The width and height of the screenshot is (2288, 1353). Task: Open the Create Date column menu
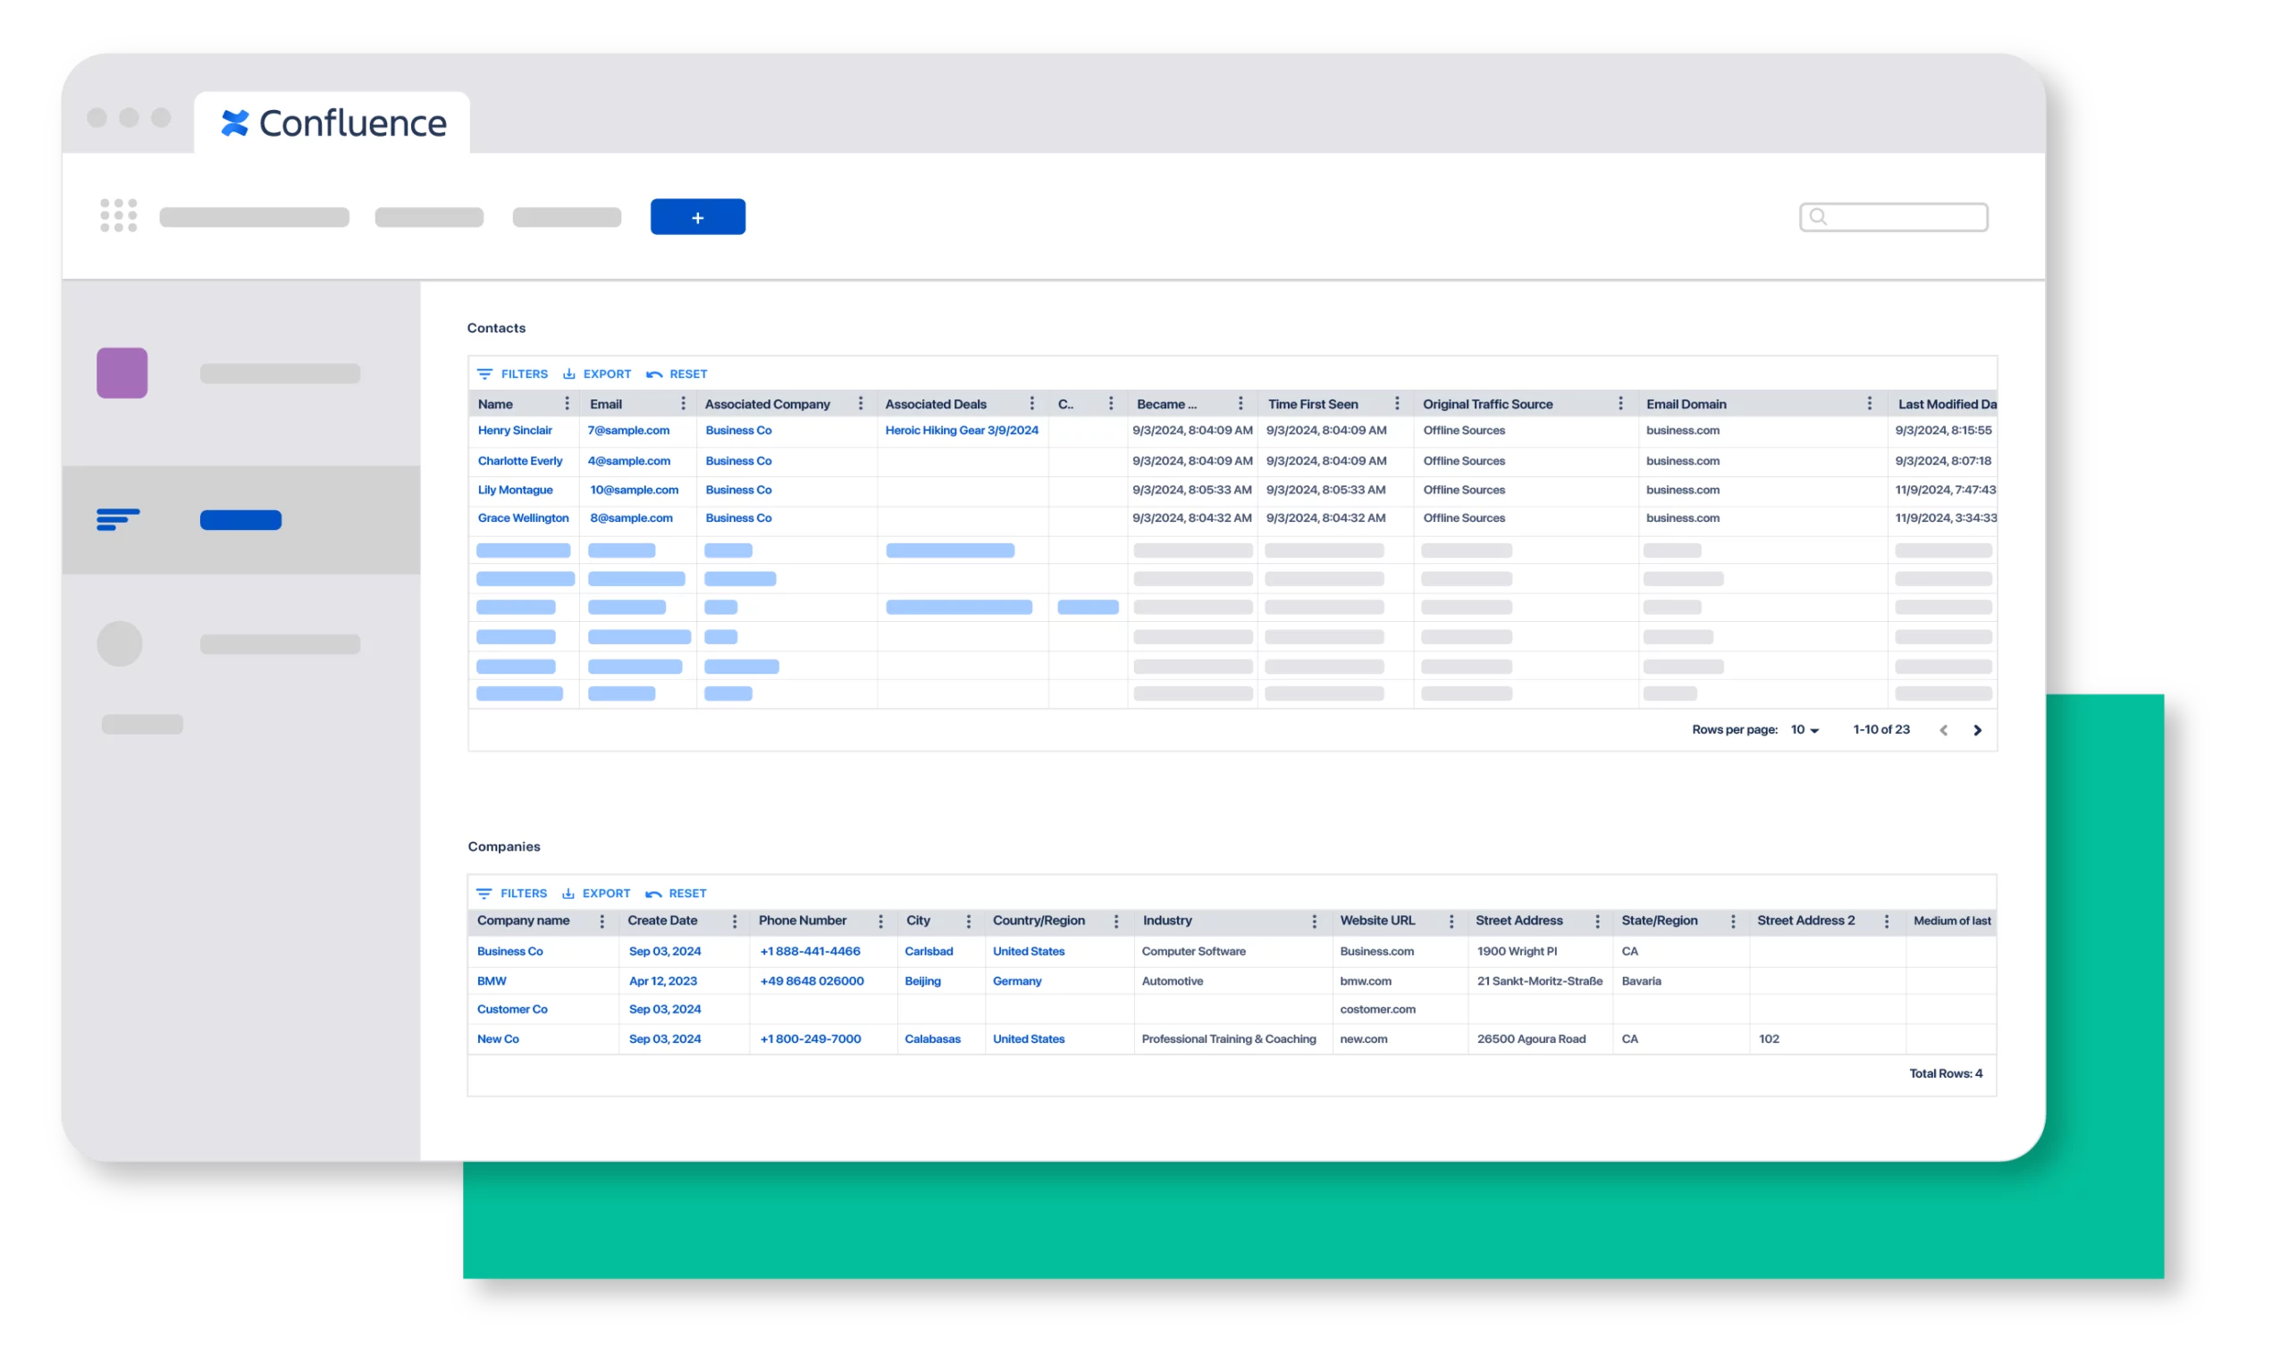pos(735,921)
